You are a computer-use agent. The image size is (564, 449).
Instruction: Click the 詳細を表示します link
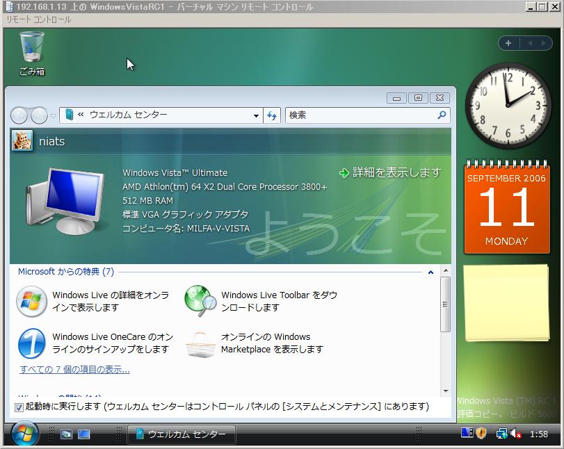pyautogui.click(x=396, y=172)
